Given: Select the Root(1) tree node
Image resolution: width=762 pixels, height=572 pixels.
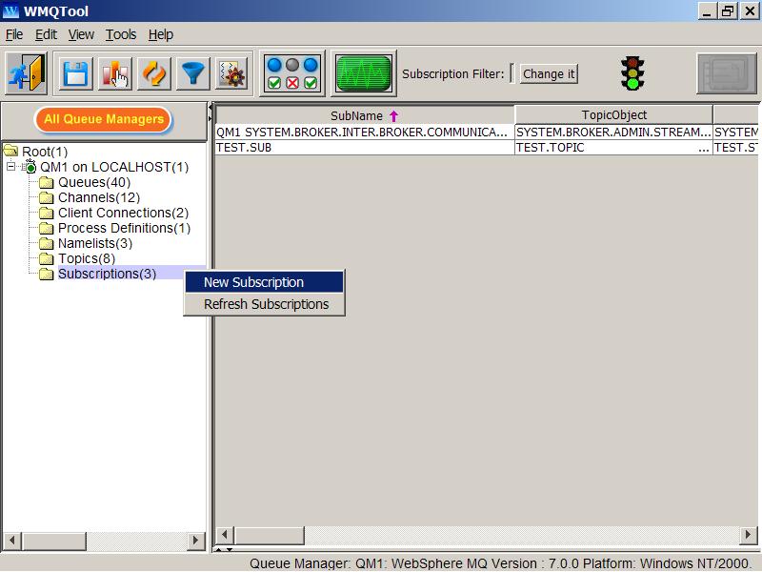Looking at the screenshot, I should [x=45, y=152].
